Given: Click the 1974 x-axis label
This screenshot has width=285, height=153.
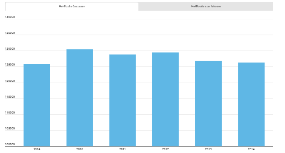Looking at the screenshot, I should pos(37,149).
